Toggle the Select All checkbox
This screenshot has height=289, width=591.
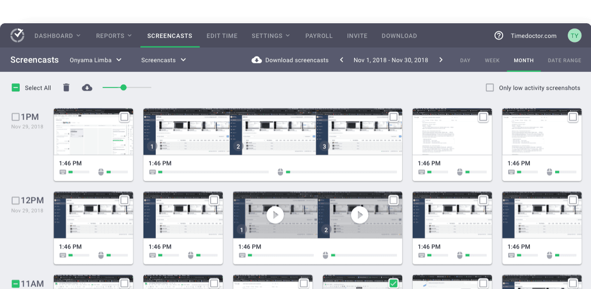tap(16, 87)
